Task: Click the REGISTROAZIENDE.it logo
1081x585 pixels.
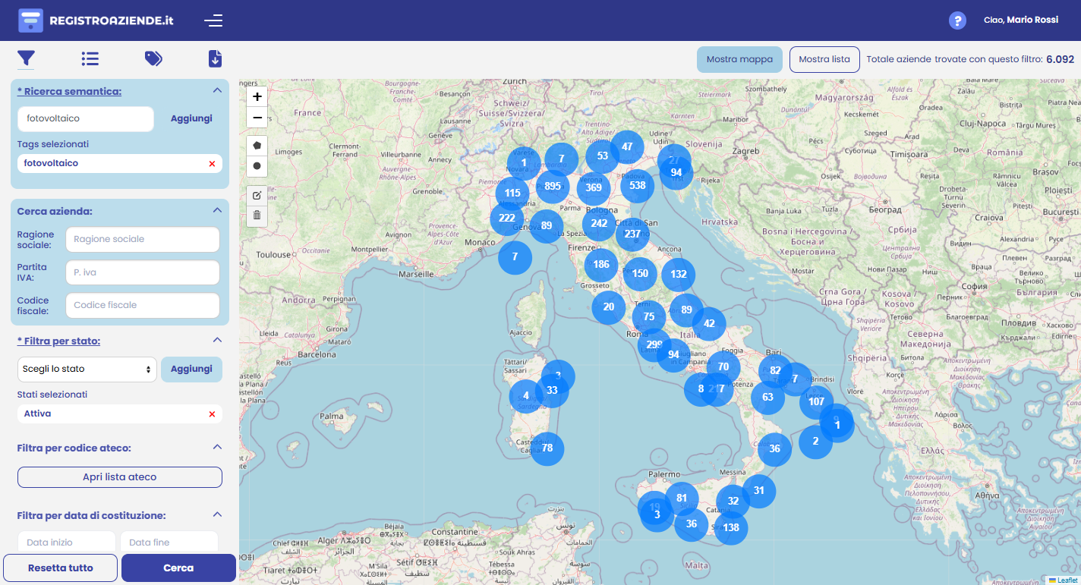Action: pyautogui.click(x=96, y=20)
